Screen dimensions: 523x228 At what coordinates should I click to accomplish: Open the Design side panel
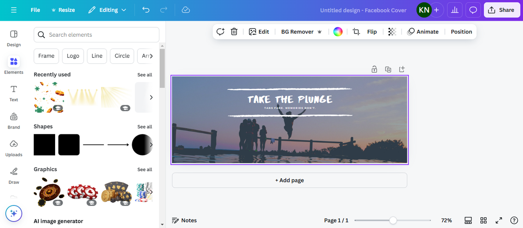tap(14, 38)
